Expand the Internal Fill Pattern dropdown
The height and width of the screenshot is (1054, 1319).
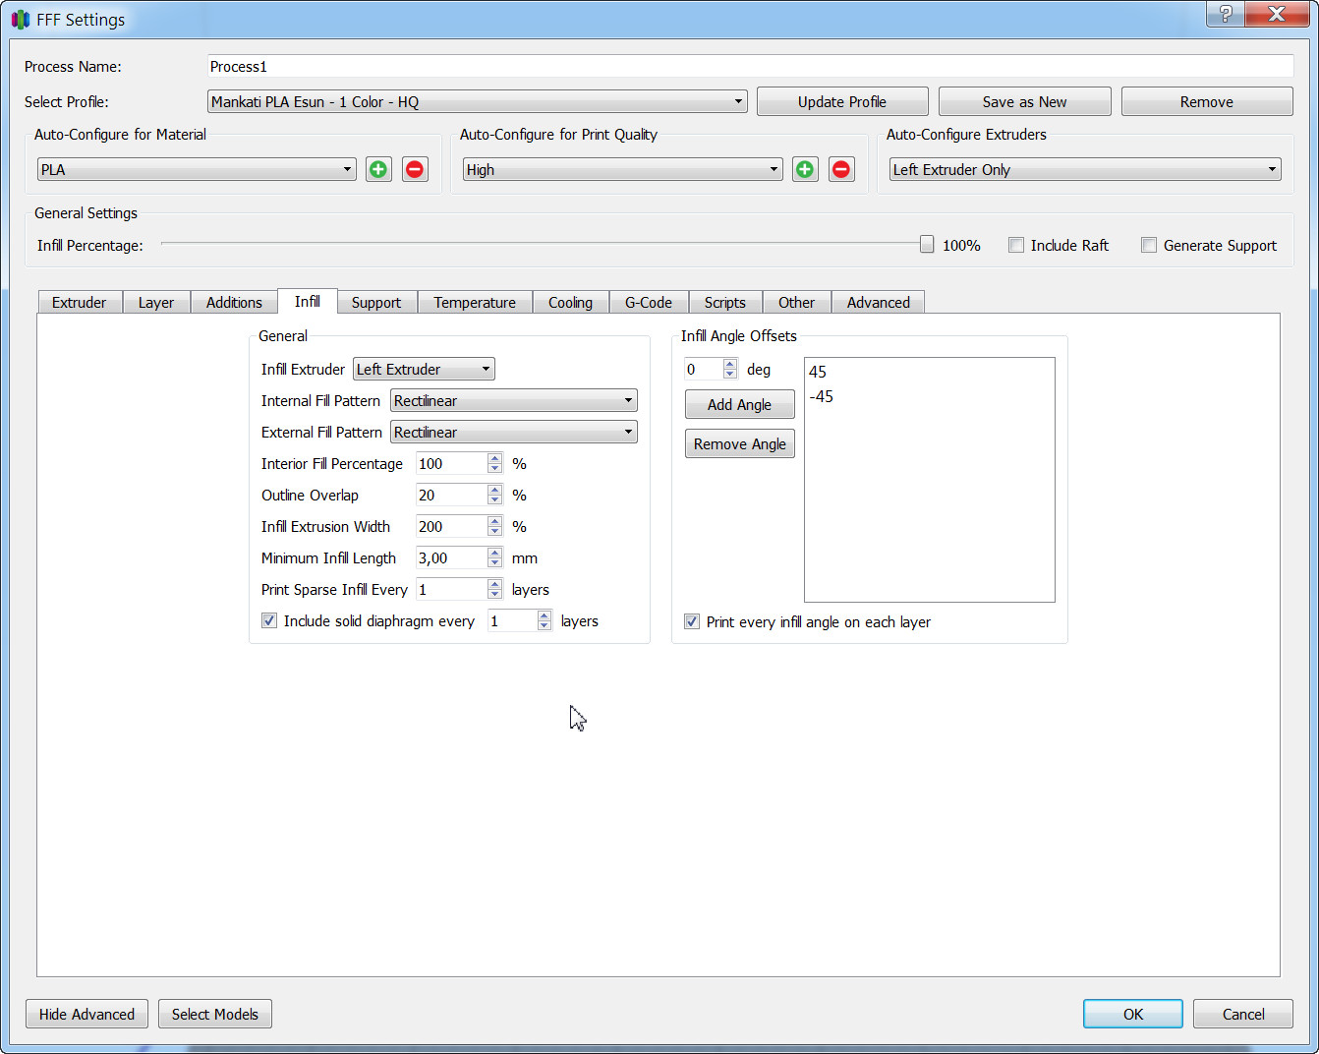[514, 400]
